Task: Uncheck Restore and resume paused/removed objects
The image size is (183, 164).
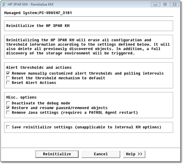Action: tap(8, 108)
